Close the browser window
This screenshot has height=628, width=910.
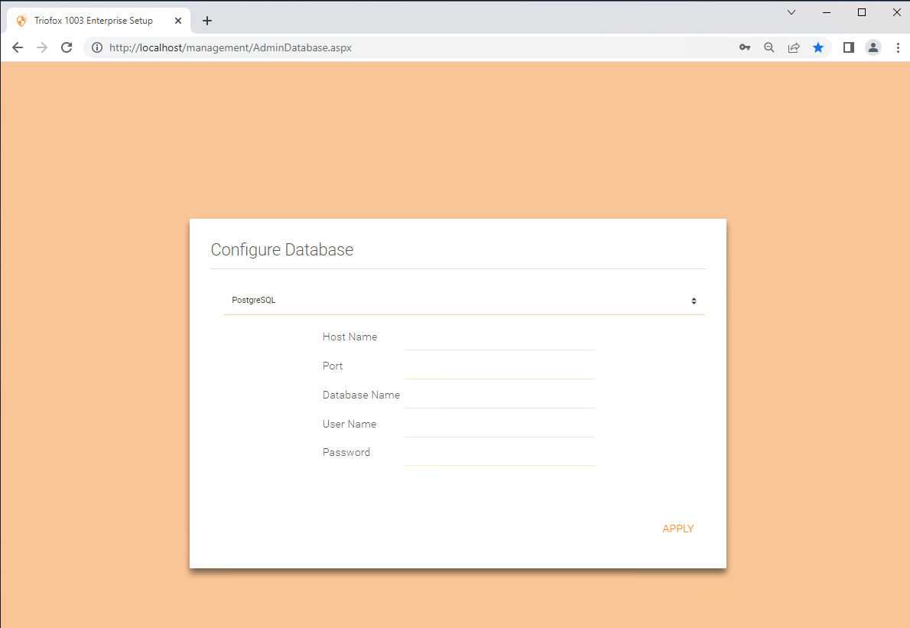coord(897,12)
